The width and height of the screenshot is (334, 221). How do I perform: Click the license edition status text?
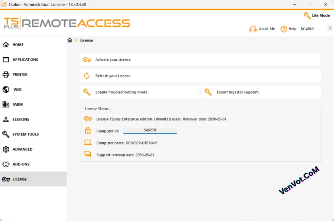pos(162,119)
